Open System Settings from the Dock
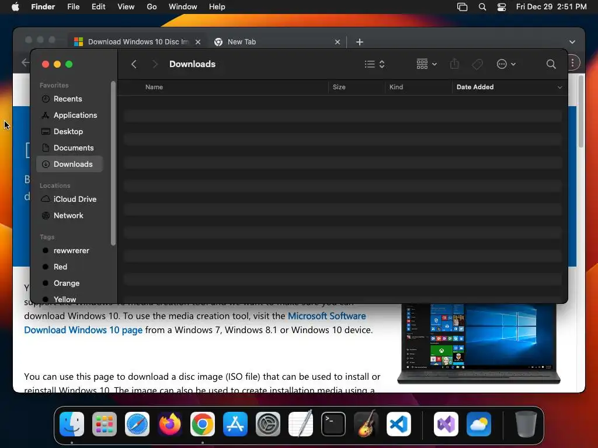Viewport: 598px width, 448px height. [267, 424]
